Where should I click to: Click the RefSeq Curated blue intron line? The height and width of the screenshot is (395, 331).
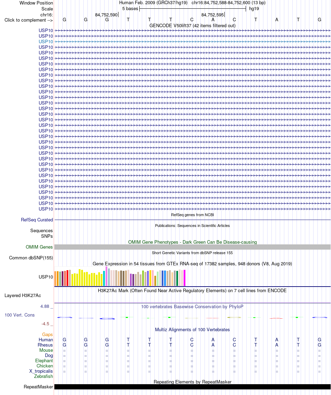click(192, 220)
